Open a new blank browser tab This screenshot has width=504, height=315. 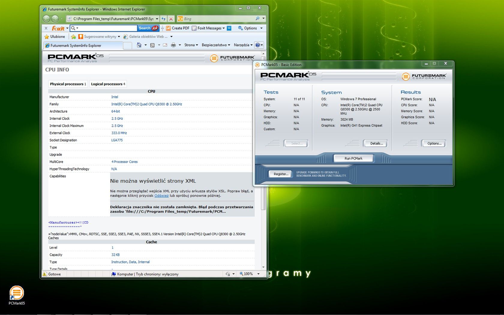click(127, 46)
